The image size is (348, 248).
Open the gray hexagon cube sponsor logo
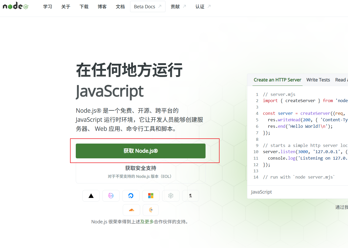171,196
